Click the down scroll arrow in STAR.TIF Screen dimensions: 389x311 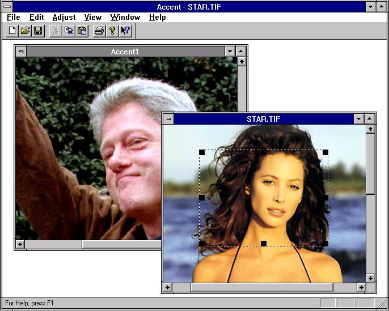[x=370, y=278]
